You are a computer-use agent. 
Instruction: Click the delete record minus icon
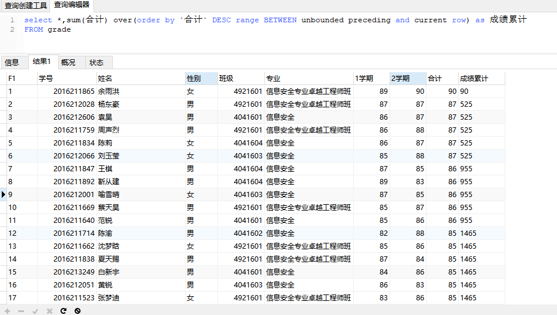pos(21,311)
